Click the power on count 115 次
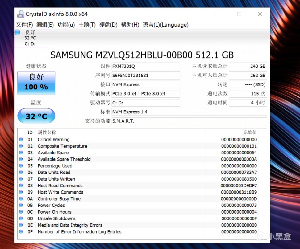The width and height of the screenshot is (300, 249). tap(248, 94)
